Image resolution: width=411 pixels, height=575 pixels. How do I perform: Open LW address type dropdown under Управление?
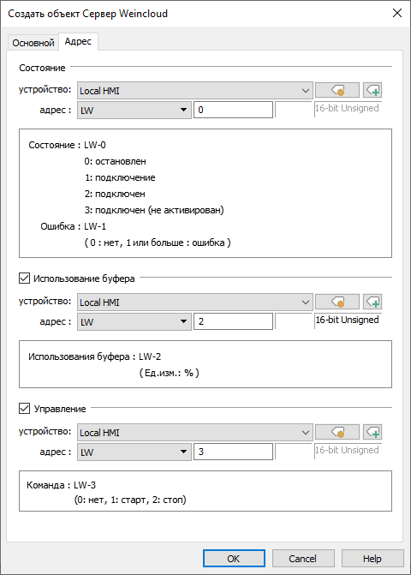click(x=134, y=452)
